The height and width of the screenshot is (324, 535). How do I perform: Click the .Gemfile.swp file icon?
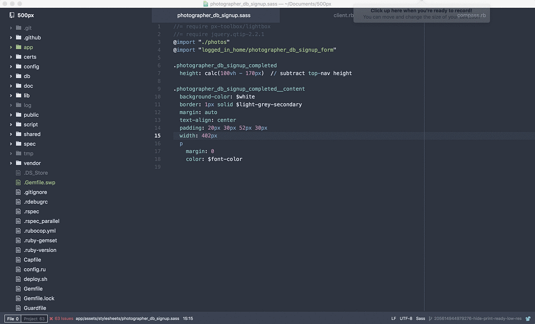coord(18,182)
